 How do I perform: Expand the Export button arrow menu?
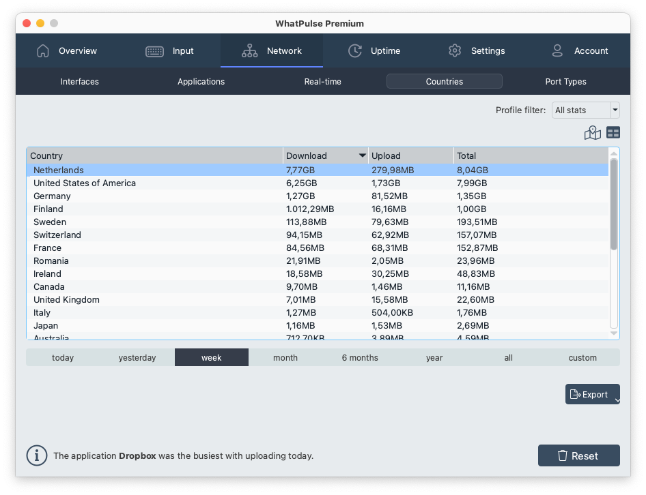click(617, 400)
